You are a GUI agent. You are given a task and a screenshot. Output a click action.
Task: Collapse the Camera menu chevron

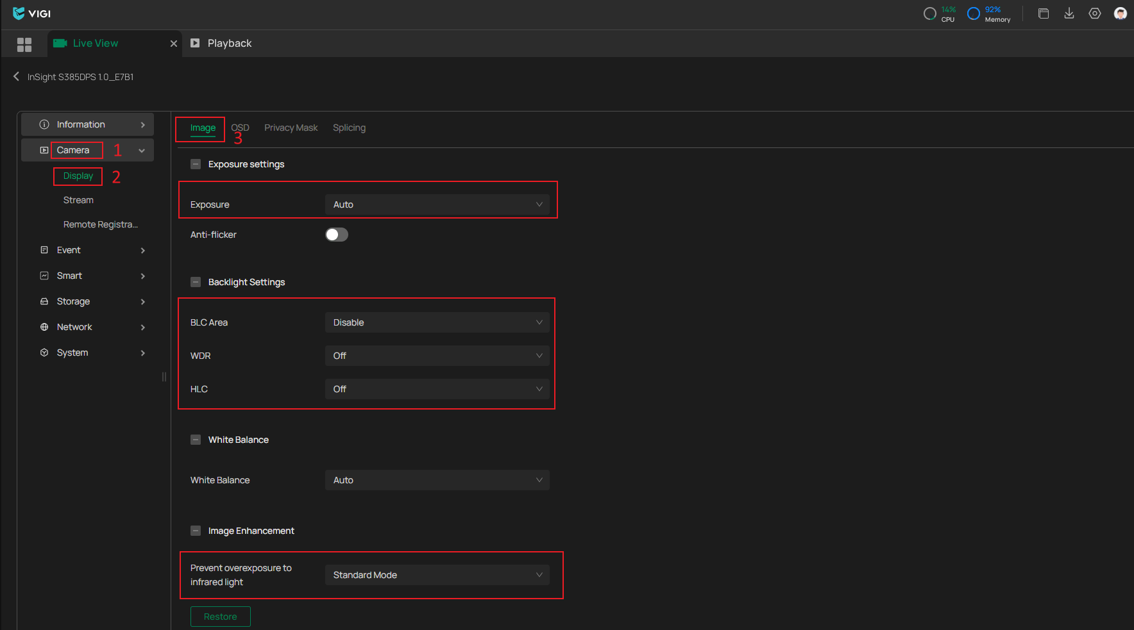(x=142, y=151)
